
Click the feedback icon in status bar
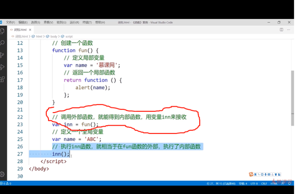coord(283,183)
